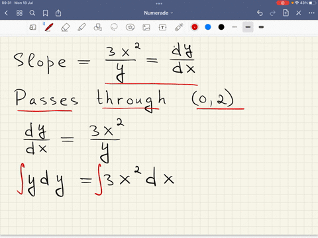Select the Pen tool
318x238 pixels.
(48, 27)
